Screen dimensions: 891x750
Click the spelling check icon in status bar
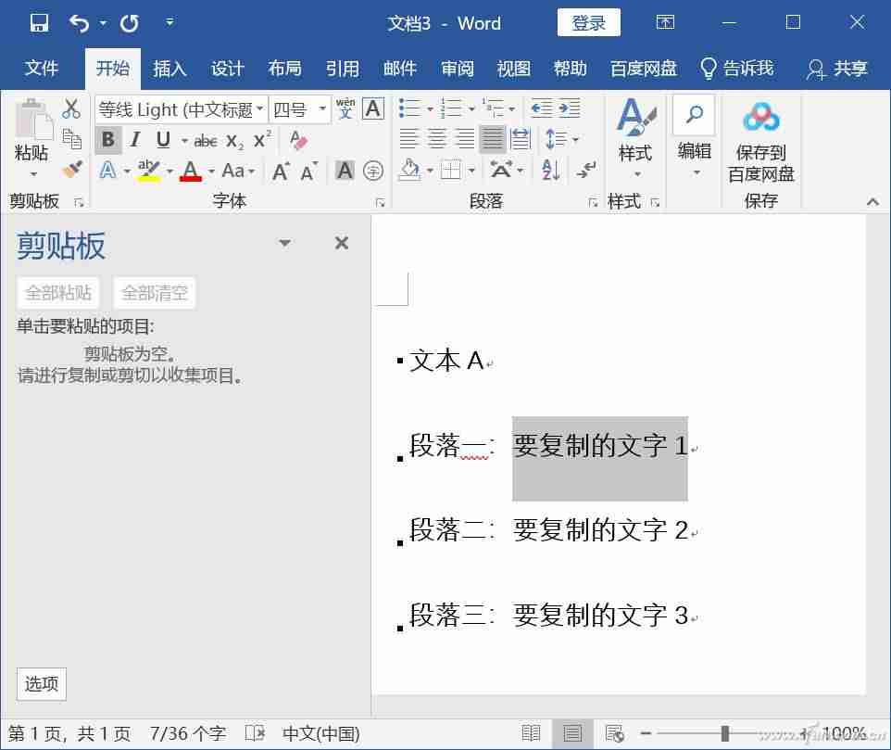[255, 733]
